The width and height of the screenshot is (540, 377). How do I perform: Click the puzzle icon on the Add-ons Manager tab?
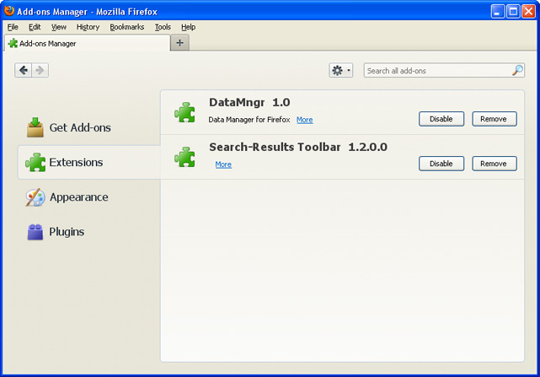[x=13, y=43]
